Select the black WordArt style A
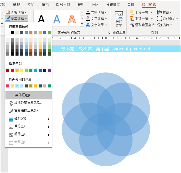The image size is (181, 173). tap(41, 19)
